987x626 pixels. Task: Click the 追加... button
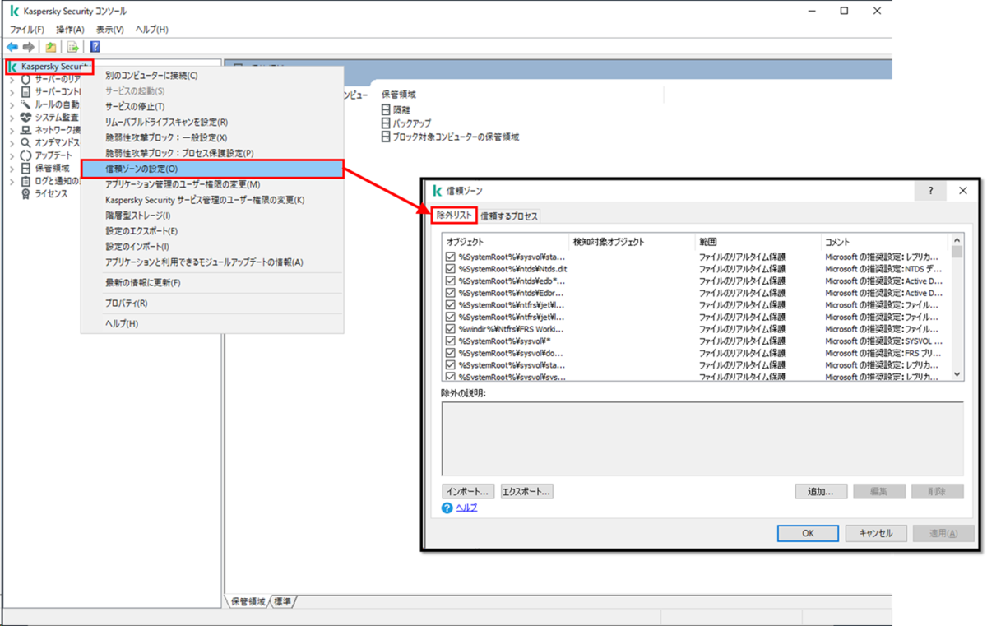tap(821, 491)
